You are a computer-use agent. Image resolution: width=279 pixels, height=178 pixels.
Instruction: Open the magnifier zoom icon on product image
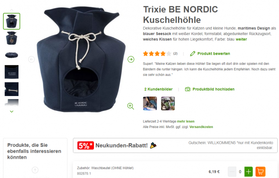[x=130, y=106]
